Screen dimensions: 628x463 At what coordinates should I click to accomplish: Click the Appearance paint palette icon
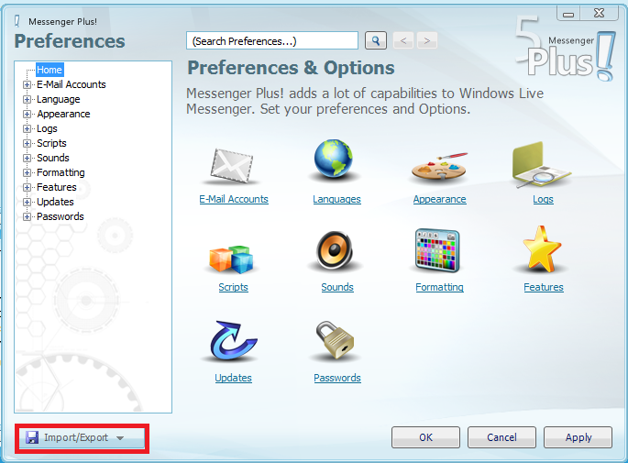pyautogui.click(x=439, y=165)
